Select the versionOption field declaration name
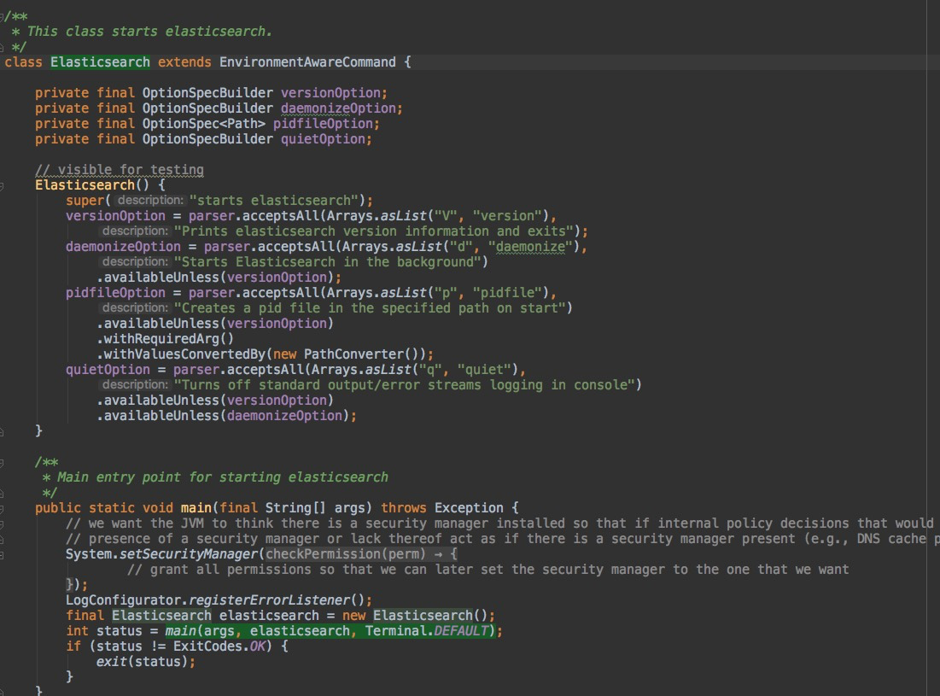The image size is (940, 696). (331, 93)
